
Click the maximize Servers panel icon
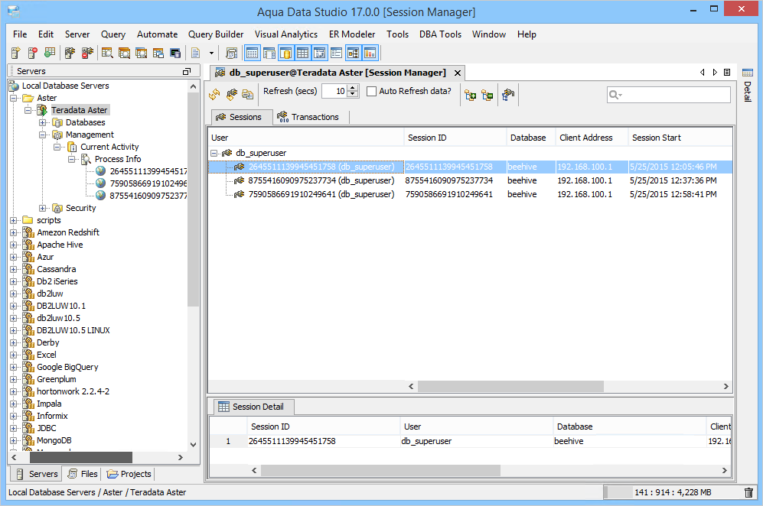187,71
